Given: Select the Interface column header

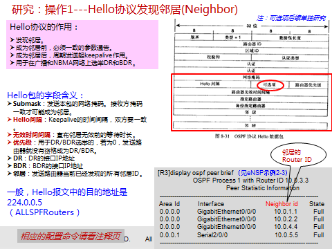Looking at the screenshot, I should [211, 204].
